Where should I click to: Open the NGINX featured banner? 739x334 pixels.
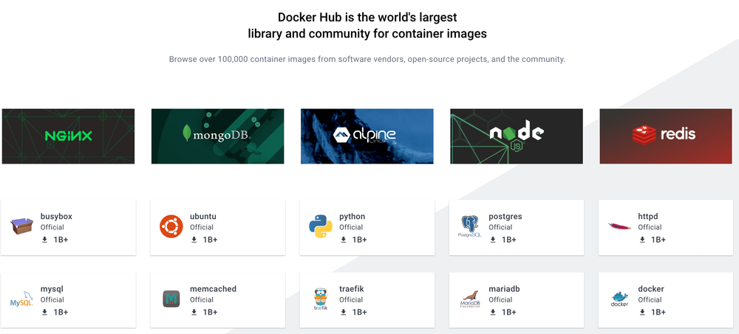point(68,136)
